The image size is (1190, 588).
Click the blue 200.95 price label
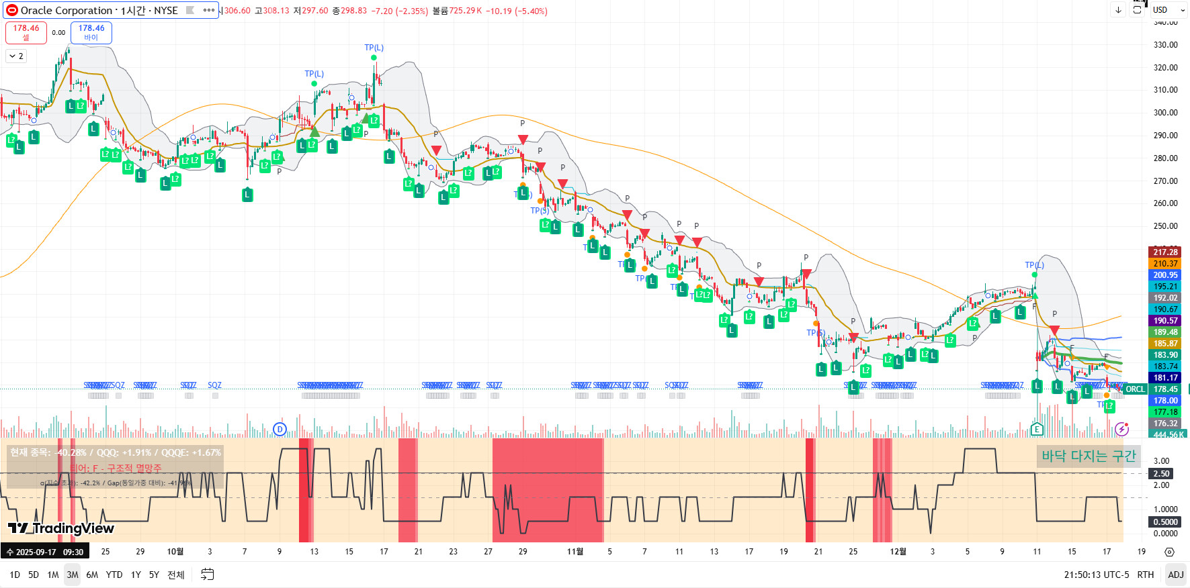point(1166,275)
